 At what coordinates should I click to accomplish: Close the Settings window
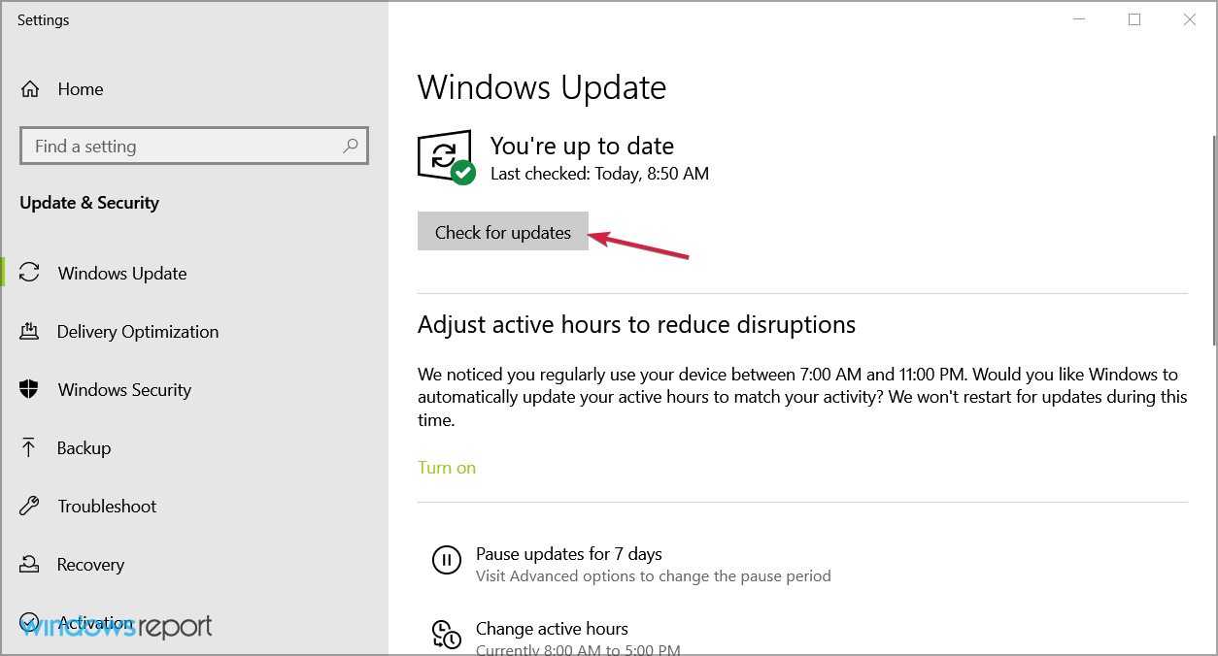pos(1190,20)
